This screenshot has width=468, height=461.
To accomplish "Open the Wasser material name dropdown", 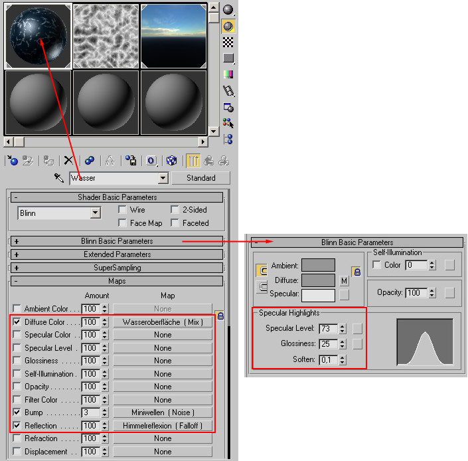I will [163, 178].
